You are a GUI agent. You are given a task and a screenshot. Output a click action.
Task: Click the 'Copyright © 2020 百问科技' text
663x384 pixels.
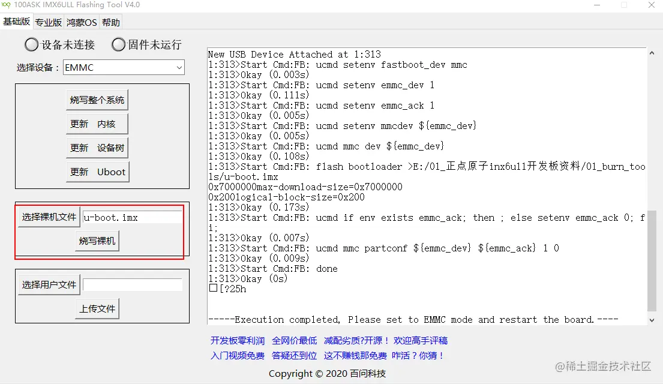(x=327, y=374)
